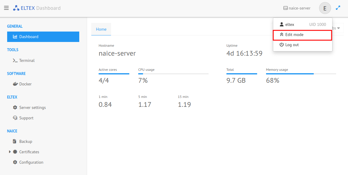Open the Dashboard sidebar item
Viewport: 348px width, 175px height.
point(43,37)
